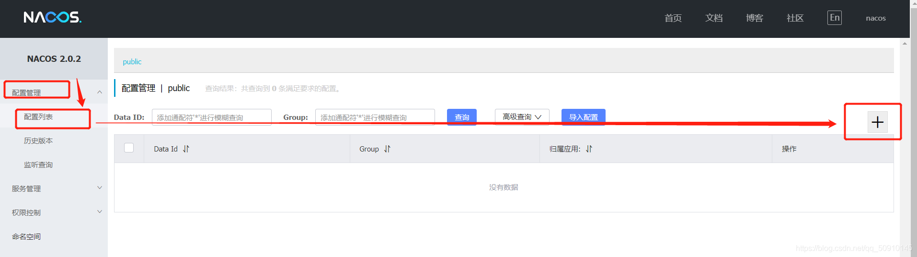917x257 pixels.
Task: Tick the select-all checkbox in table header
Action: pos(129,148)
